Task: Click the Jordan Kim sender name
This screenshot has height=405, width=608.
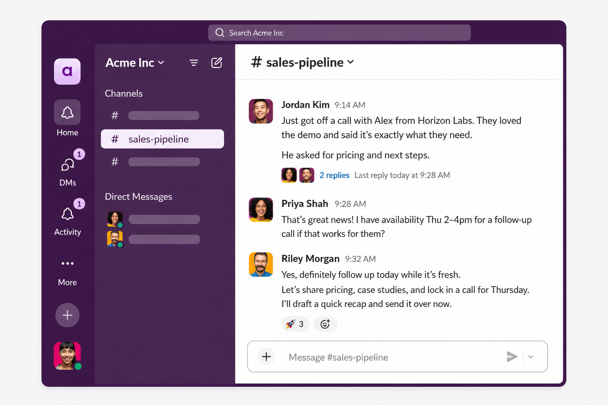Action: pyautogui.click(x=305, y=105)
